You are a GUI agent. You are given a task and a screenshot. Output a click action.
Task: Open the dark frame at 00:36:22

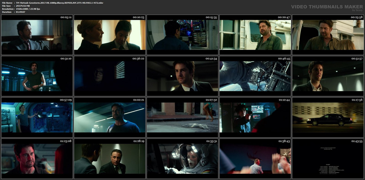coord(110,76)
